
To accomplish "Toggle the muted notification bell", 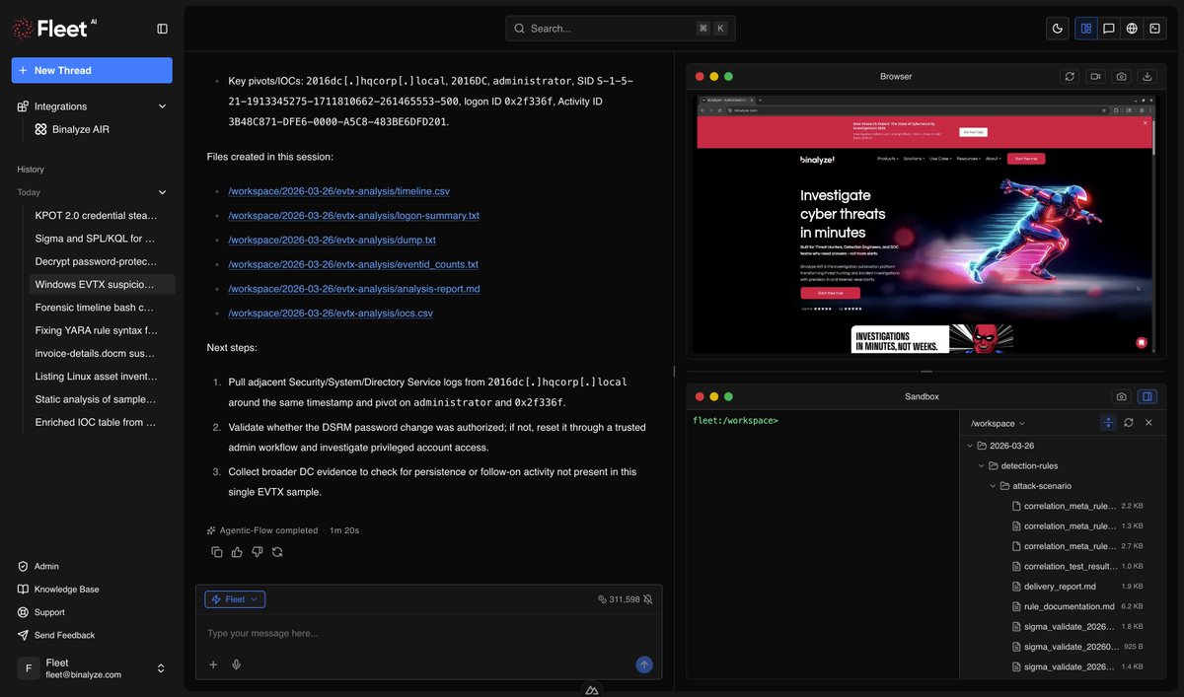I will point(647,599).
